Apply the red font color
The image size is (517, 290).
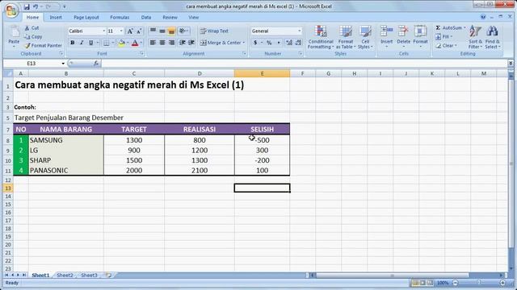tap(135, 43)
